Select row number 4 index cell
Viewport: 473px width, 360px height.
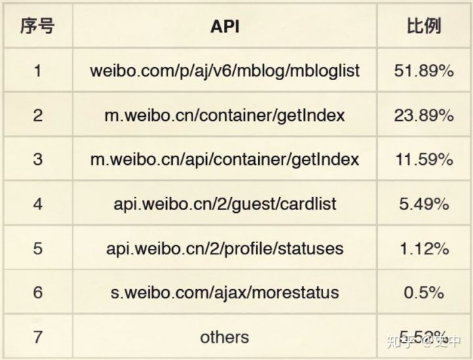click(x=37, y=204)
